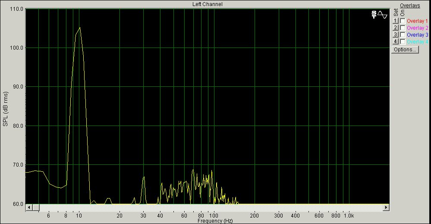
Task: Click the 600 frequency label
Action: pos(319,216)
